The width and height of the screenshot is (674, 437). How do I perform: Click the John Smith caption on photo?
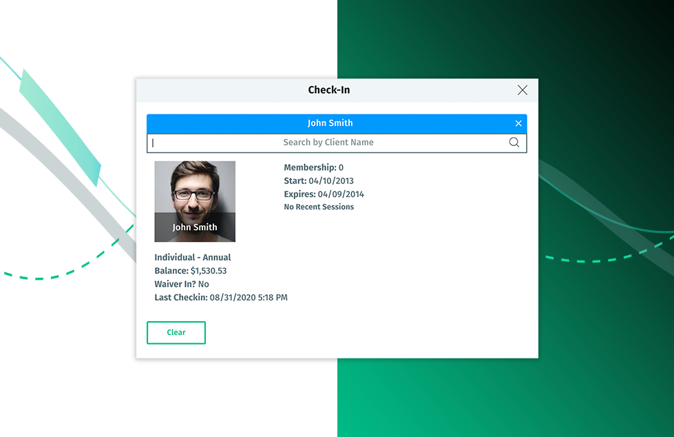195,227
